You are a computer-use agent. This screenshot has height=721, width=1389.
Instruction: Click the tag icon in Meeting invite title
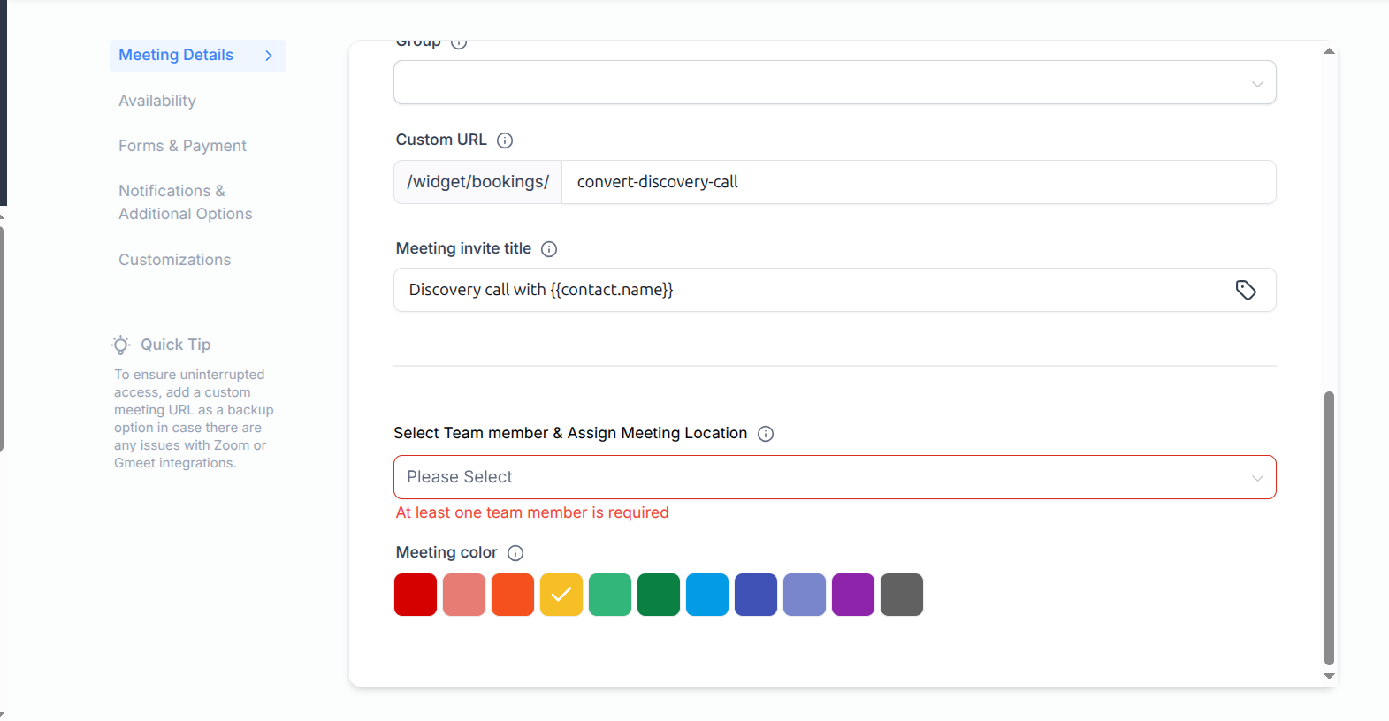click(x=1245, y=290)
